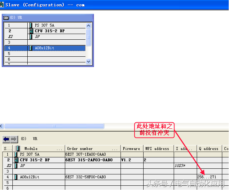Select the DP interface icon in rack slot X2
This screenshot has height=190, width=229.
coord(31,37)
